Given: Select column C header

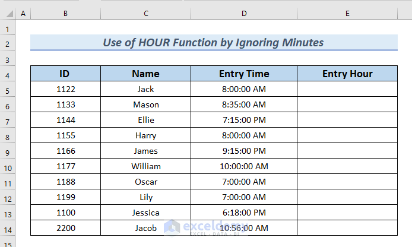Looking at the screenshot, I should (145, 12).
